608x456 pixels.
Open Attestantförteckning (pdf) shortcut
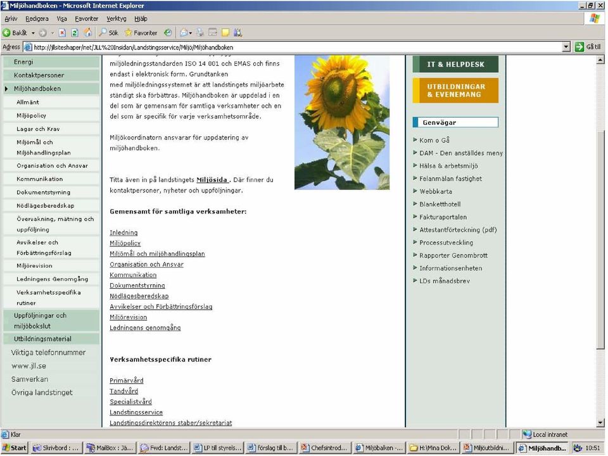(458, 230)
